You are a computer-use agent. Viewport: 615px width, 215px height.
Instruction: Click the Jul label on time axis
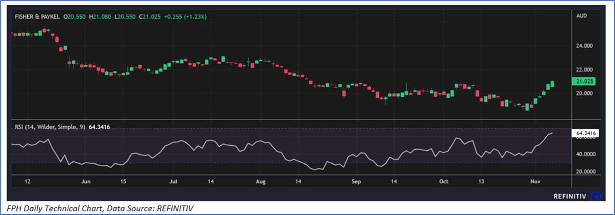tap(173, 181)
